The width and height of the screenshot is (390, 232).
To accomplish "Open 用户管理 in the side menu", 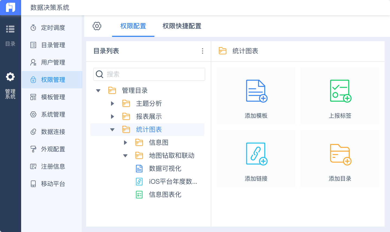I will tap(53, 62).
